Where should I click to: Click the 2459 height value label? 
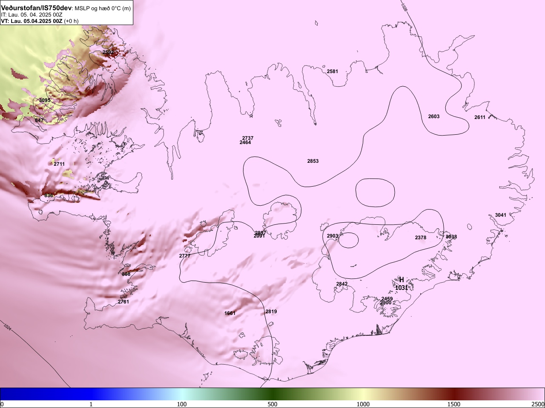[x=387, y=299]
